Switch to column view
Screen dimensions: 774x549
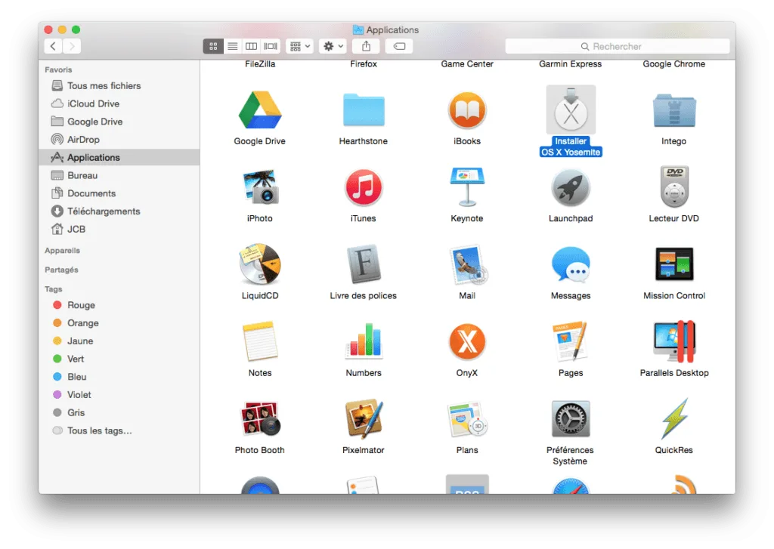(251, 46)
